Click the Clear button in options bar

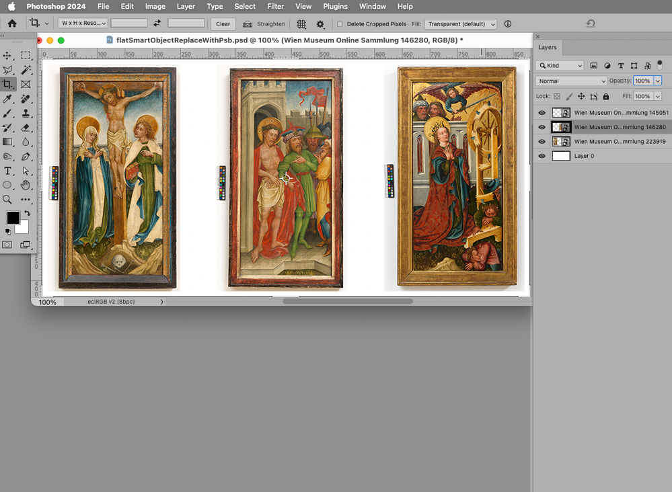223,24
